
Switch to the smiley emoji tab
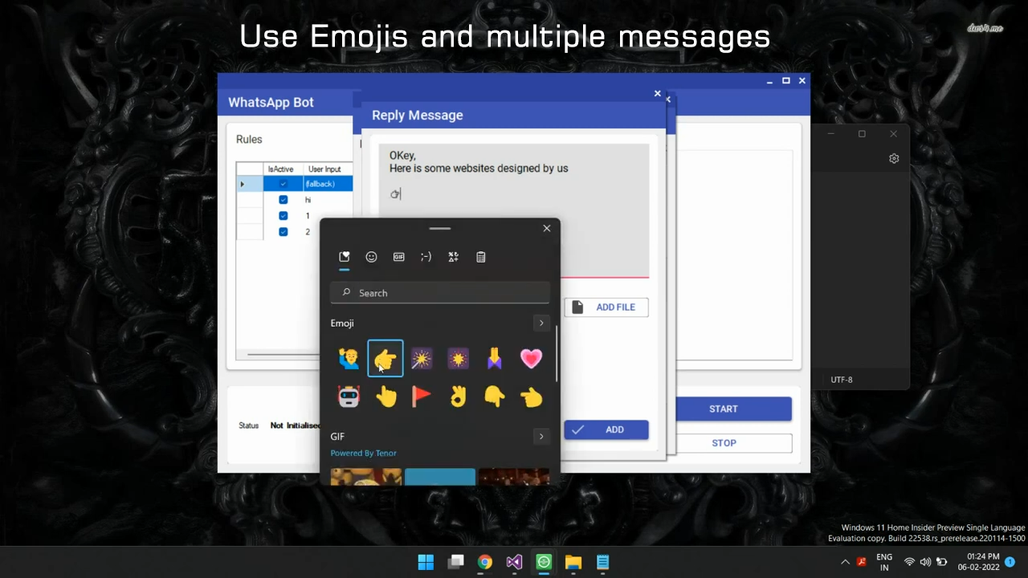(371, 257)
